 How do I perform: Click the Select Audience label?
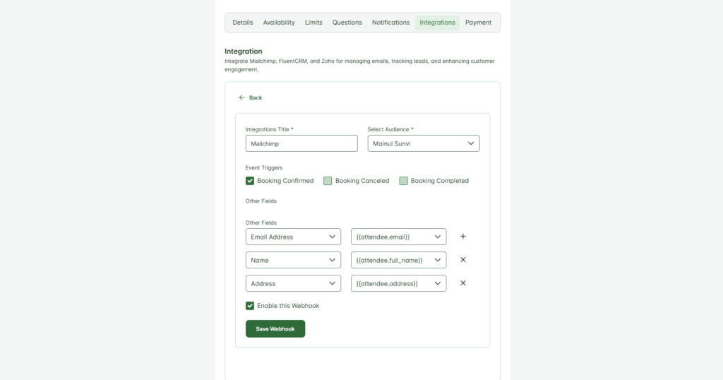tap(390, 129)
